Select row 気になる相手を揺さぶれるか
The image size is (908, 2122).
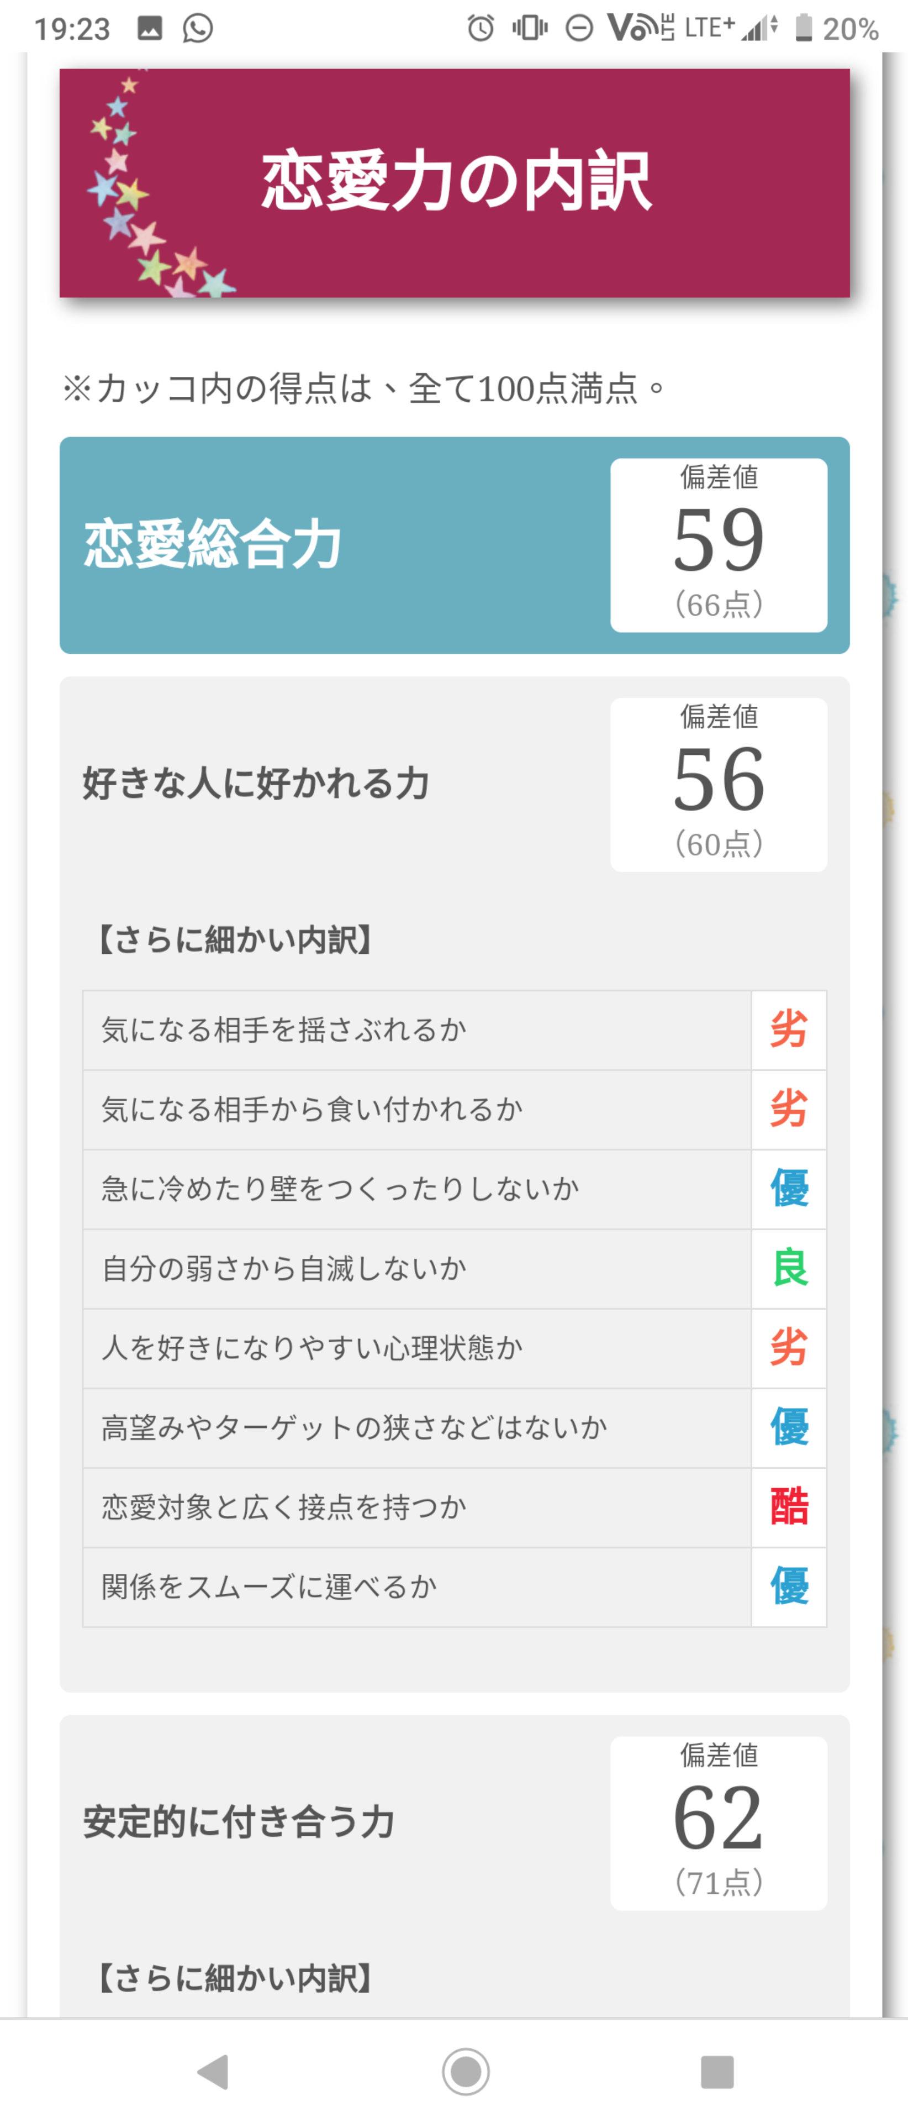(455, 1031)
